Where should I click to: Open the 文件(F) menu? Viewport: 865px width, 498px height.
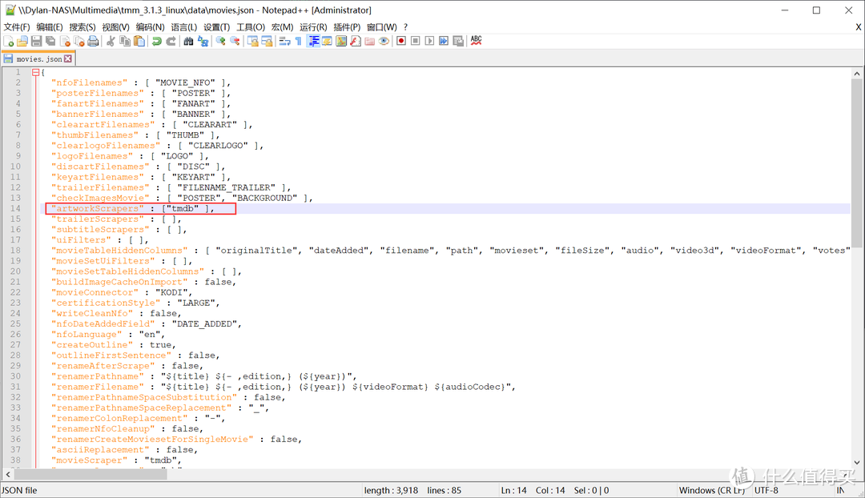pos(17,27)
